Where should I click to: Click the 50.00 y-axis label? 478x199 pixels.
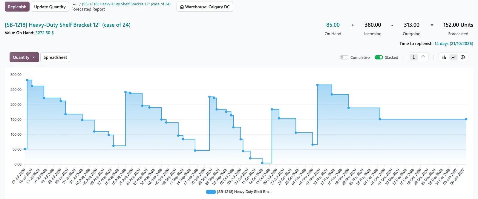coord(17,149)
